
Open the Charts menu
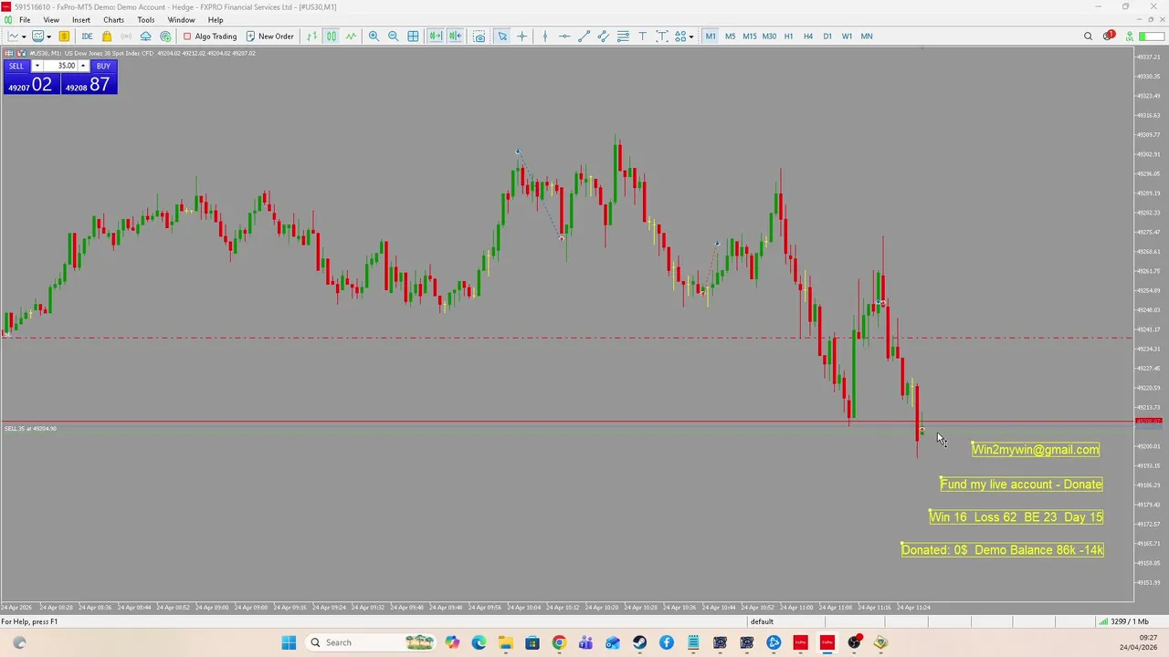pyautogui.click(x=113, y=20)
